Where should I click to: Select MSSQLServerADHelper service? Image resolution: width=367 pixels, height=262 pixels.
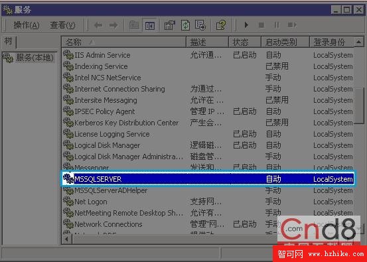(x=208, y=190)
